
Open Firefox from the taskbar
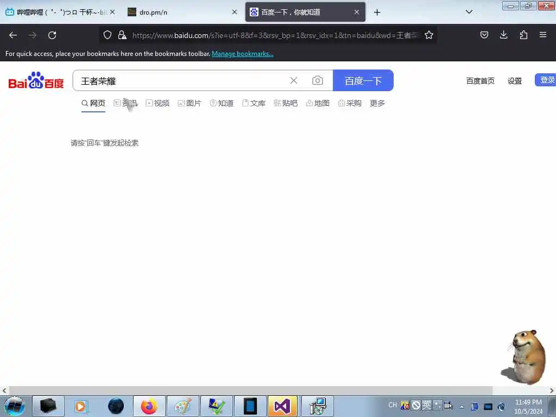click(149, 406)
